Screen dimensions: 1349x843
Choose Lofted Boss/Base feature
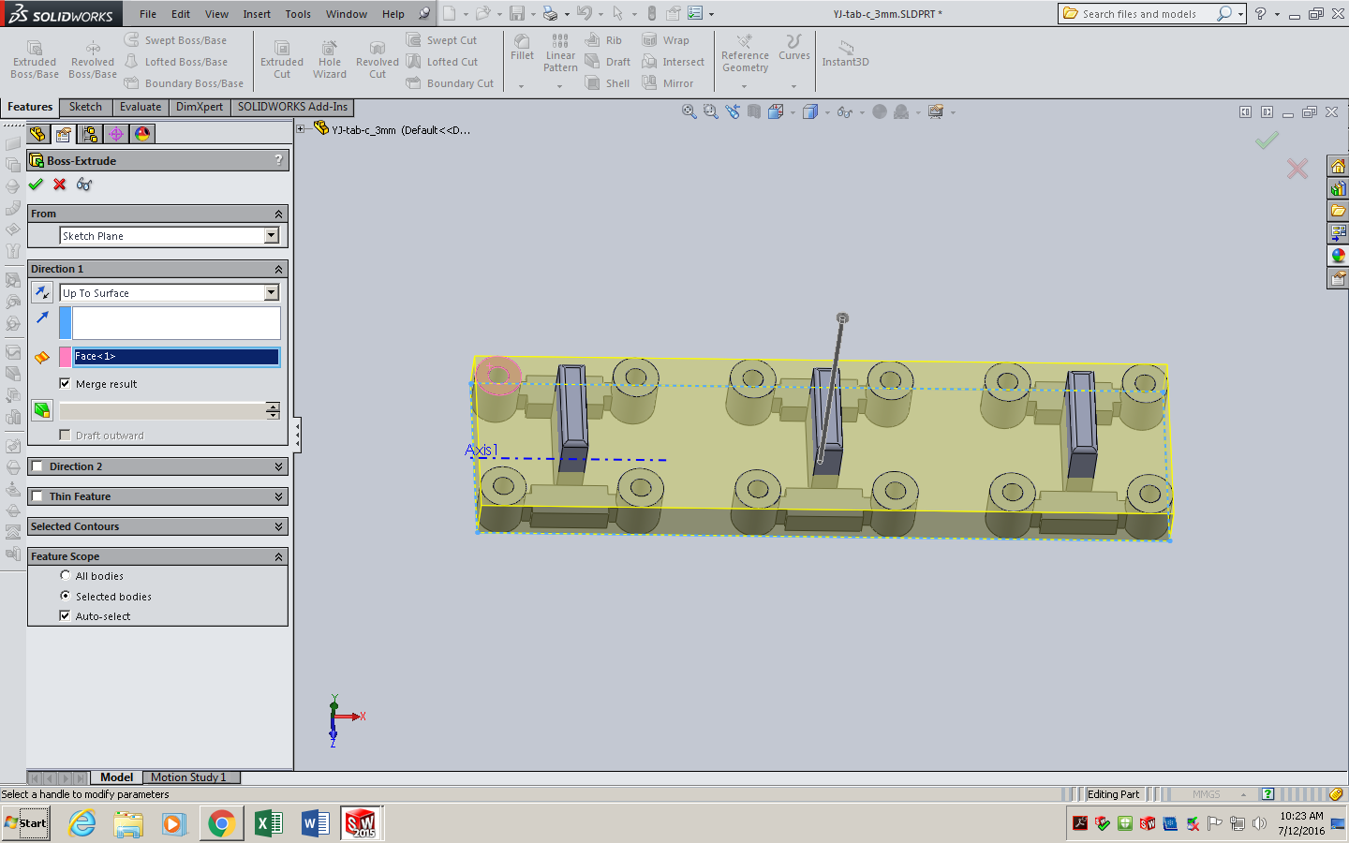176,62
